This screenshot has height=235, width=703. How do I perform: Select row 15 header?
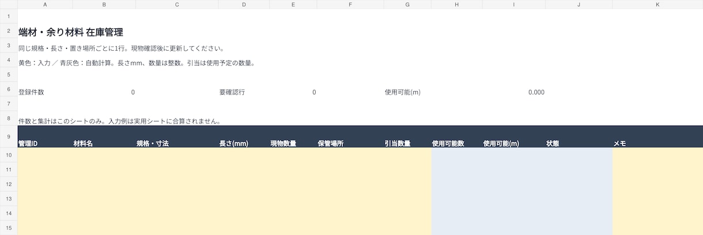9,228
